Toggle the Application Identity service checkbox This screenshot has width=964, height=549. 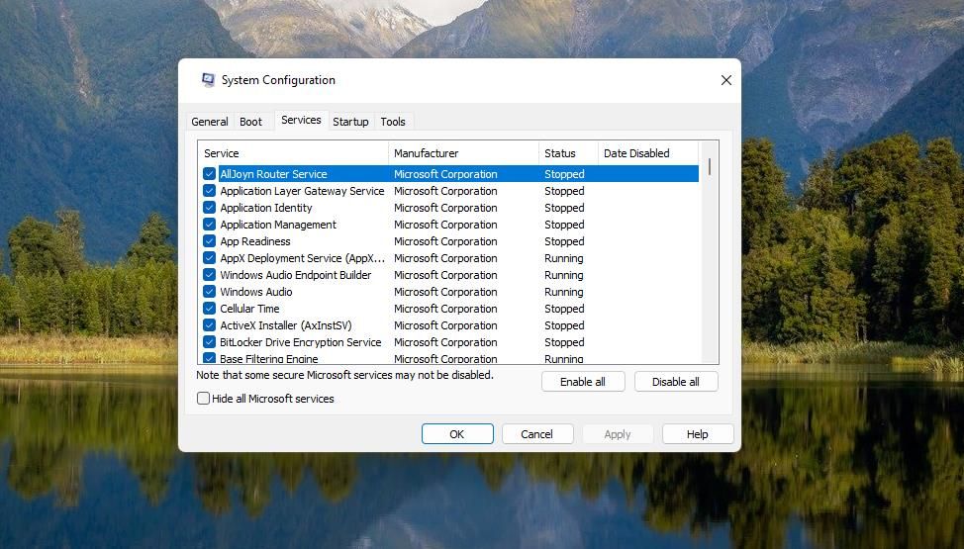209,208
